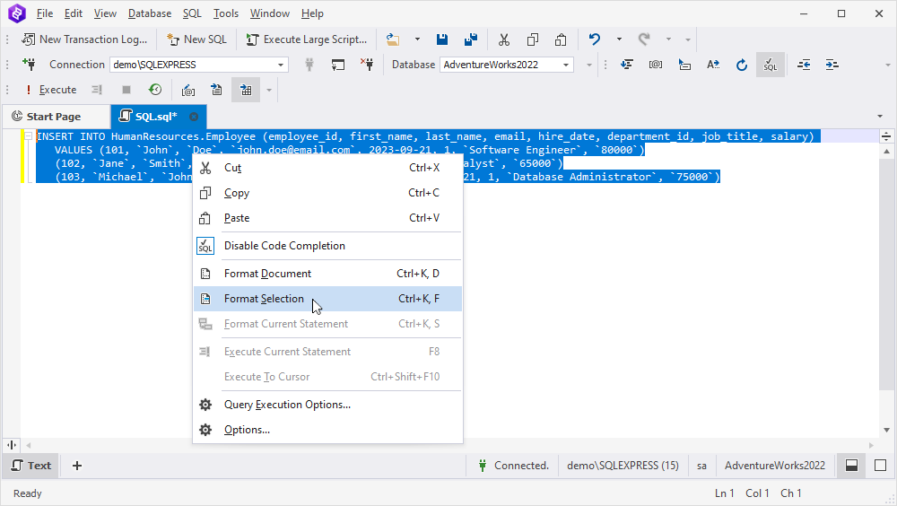Image resolution: width=897 pixels, height=506 pixels.
Task: Open New Transaction Log window
Action: pyautogui.click(x=84, y=39)
